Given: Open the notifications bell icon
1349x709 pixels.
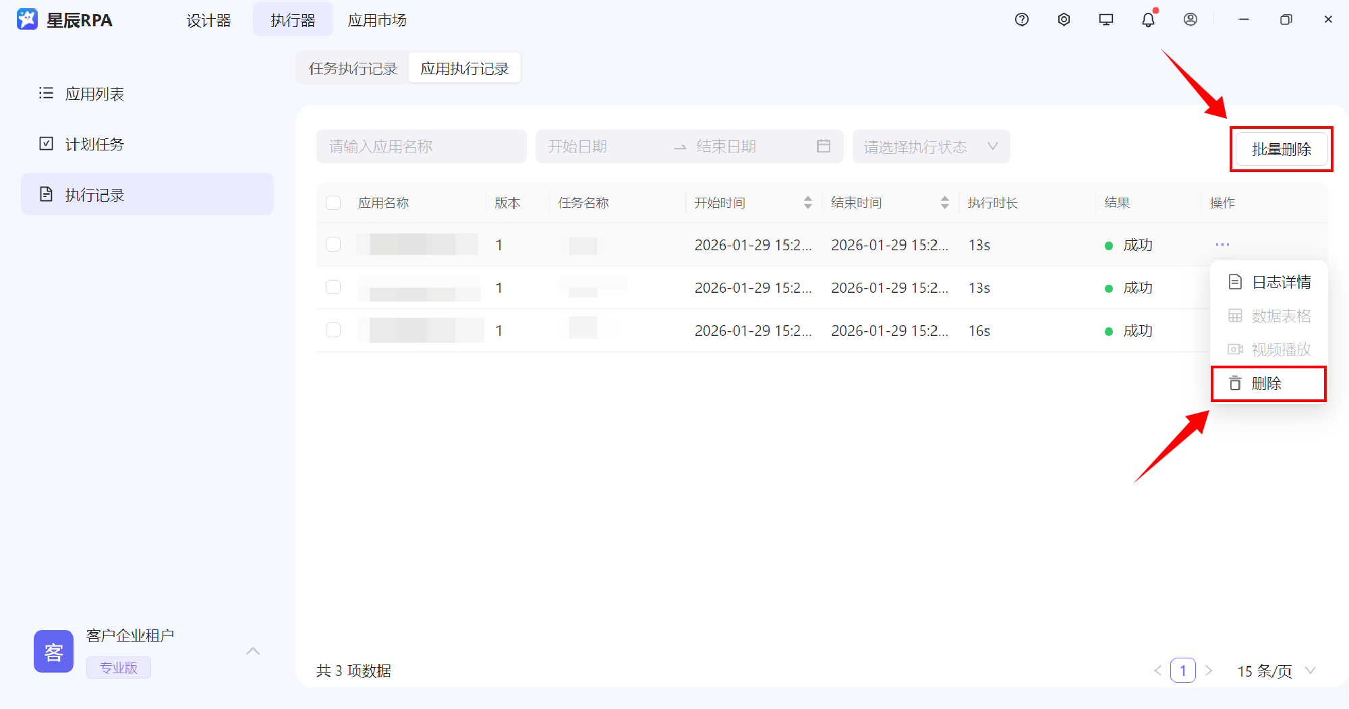Looking at the screenshot, I should pos(1148,20).
